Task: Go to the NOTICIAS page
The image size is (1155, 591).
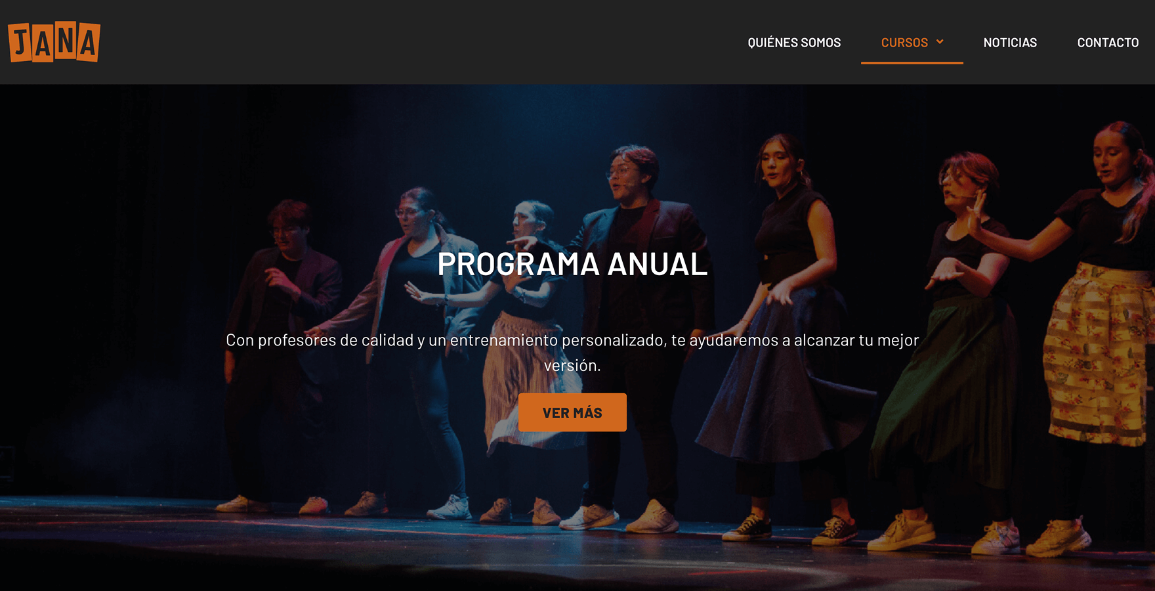Action: [x=1010, y=43]
